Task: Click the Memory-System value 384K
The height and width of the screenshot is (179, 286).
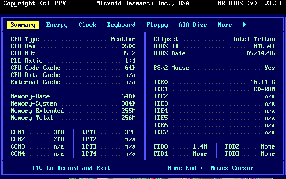Action: [128, 103]
